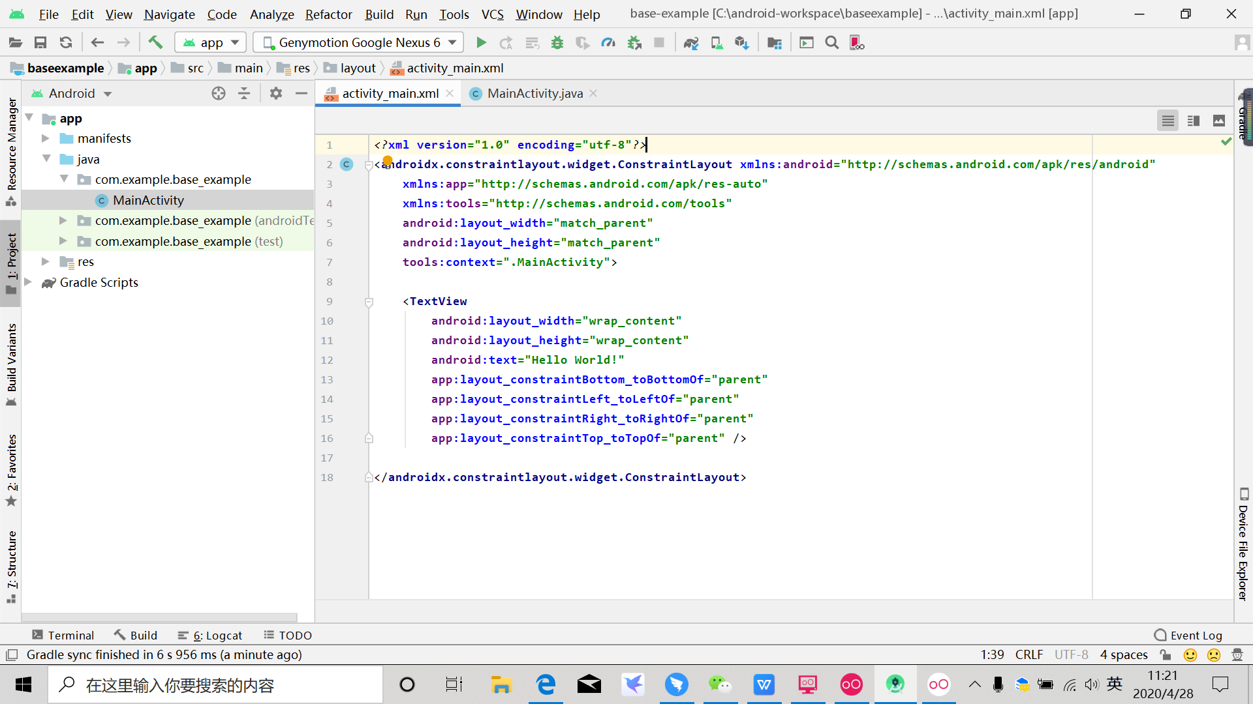This screenshot has height=704, width=1253.
Task: Run the app on Genymotion Google Nexus 6
Action: [x=481, y=42]
